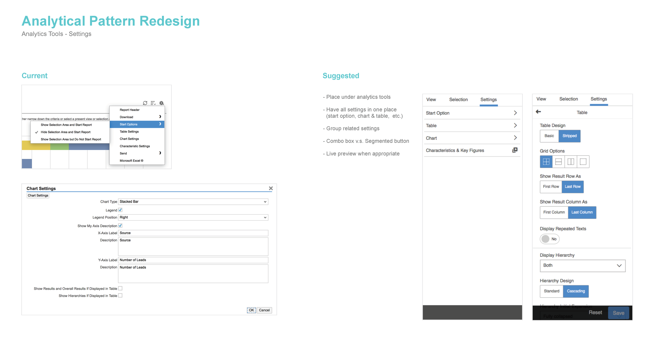Viewport: 648px width, 345px height.
Task: Expand the Start Option settings row
Action: (472, 113)
